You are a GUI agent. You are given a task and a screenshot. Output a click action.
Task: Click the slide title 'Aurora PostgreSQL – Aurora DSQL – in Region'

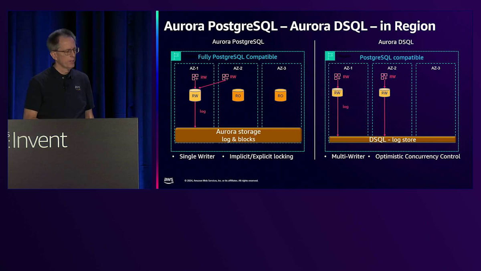(x=299, y=26)
